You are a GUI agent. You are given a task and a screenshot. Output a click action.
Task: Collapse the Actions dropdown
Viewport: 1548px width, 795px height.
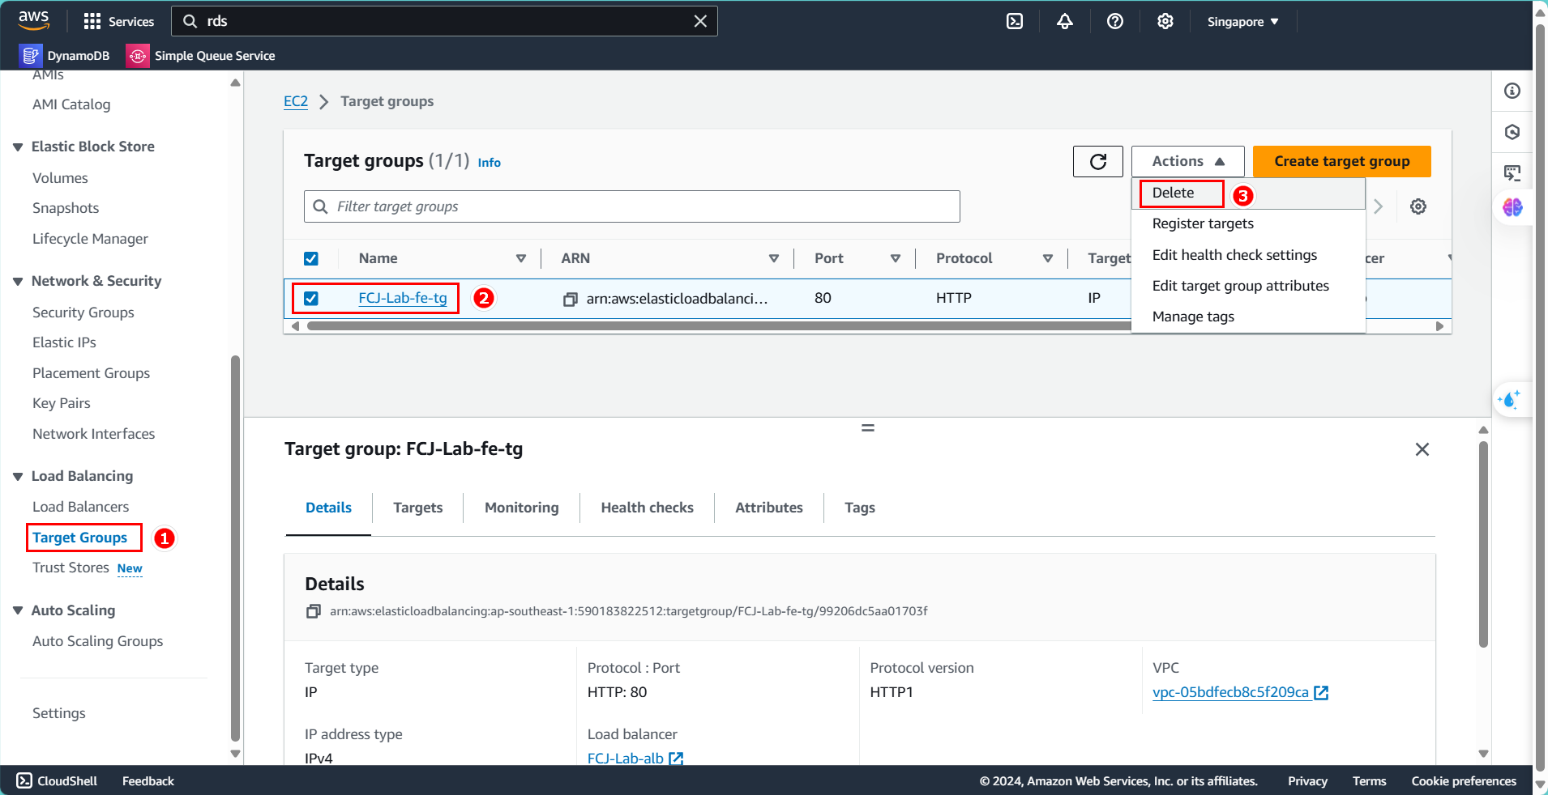pyautogui.click(x=1188, y=161)
